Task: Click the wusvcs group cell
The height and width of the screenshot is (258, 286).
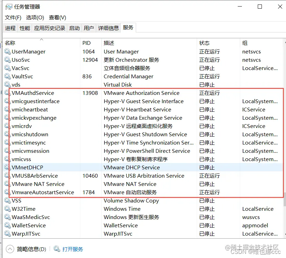Action: 251,217
